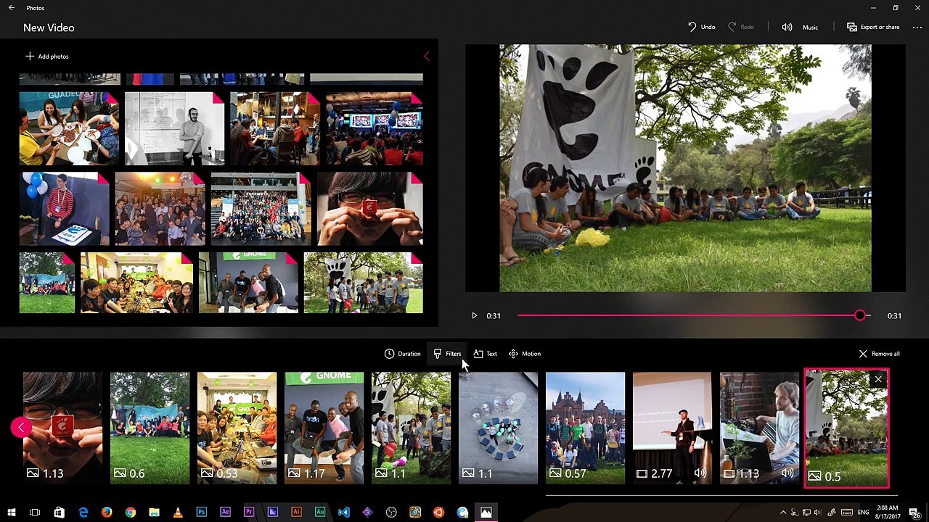This screenshot has height=522, width=929.
Task: Click the pink playback seek handle
Action: pyautogui.click(x=860, y=315)
